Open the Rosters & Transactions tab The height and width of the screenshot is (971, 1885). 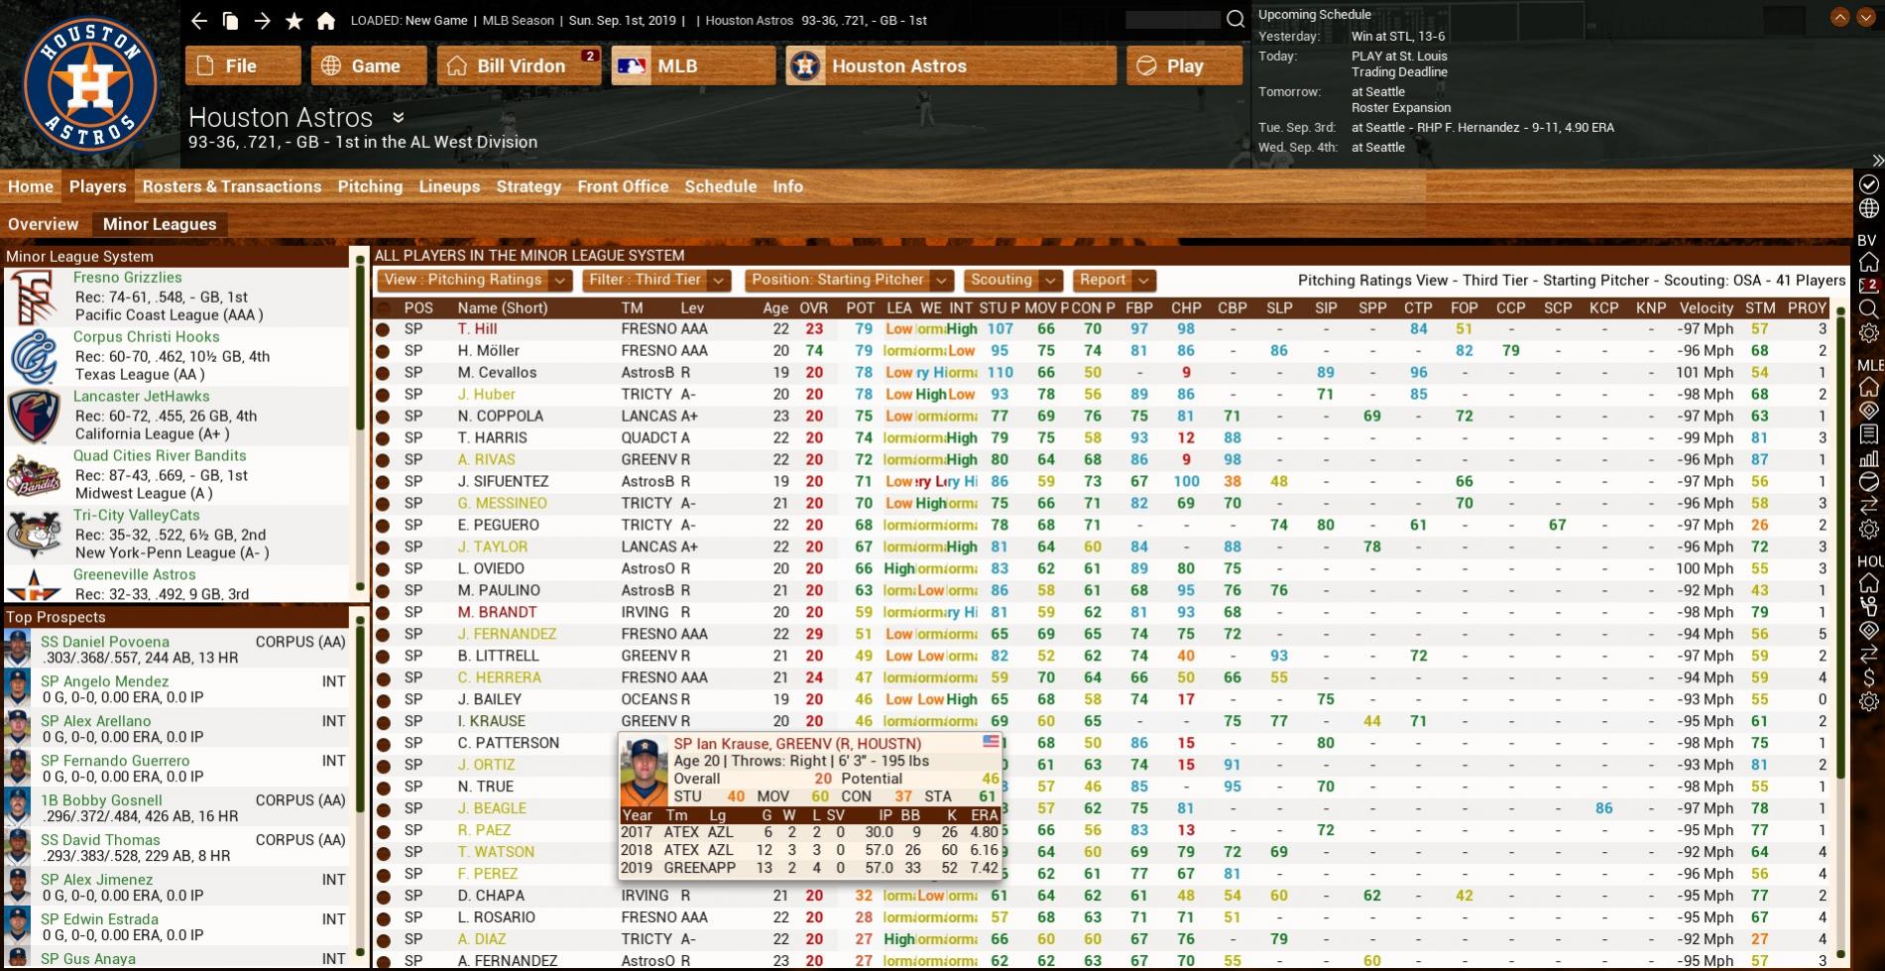tap(232, 186)
